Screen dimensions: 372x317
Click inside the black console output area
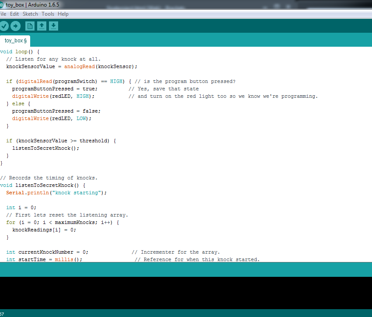pyautogui.click(x=186, y=293)
